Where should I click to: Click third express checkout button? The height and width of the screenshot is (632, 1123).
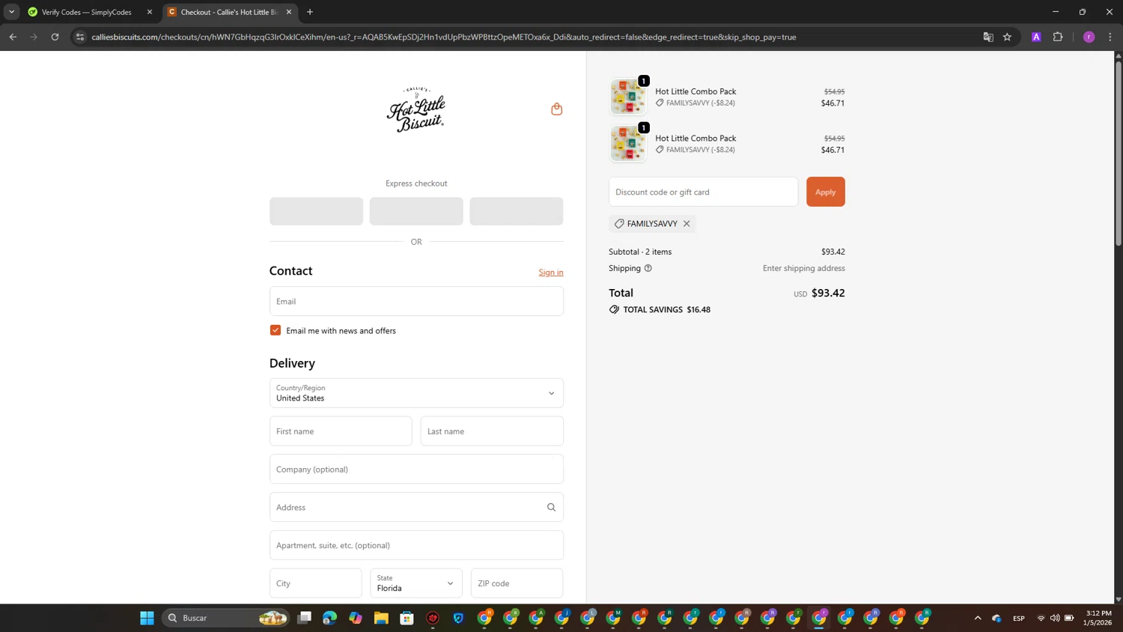517,211
